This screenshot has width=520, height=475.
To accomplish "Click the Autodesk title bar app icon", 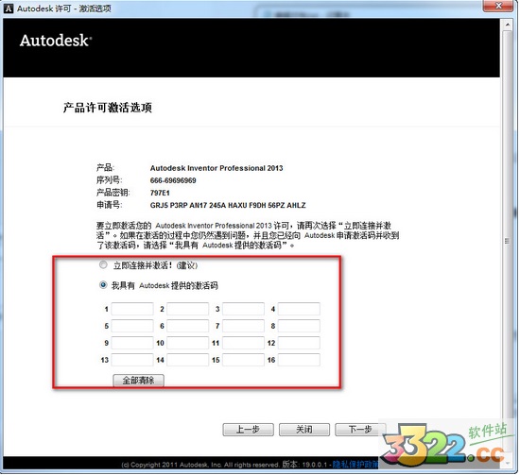I will pos(9,8).
